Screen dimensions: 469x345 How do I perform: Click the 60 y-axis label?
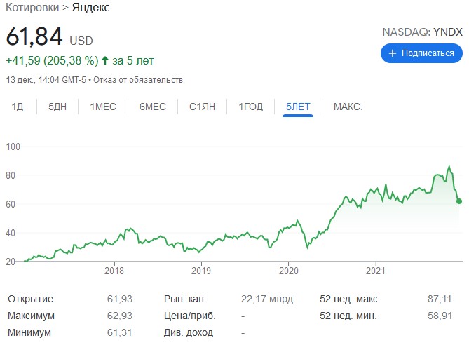pyautogui.click(x=11, y=204)
